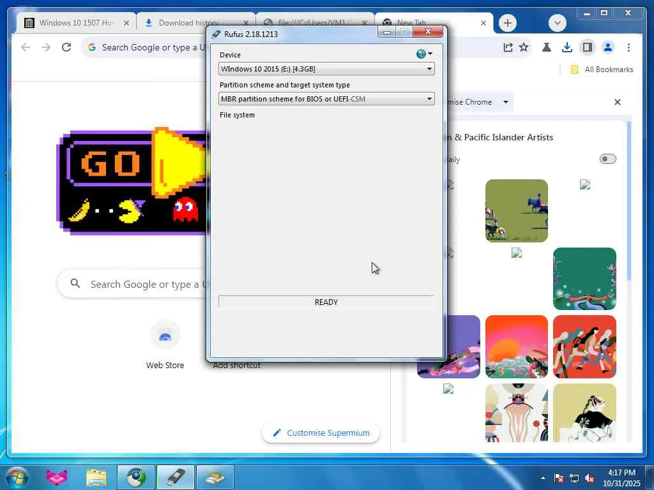Switch to the file:///C:/Users tab
The width and height of the screenshot is (654, 490).
point(314,23)
